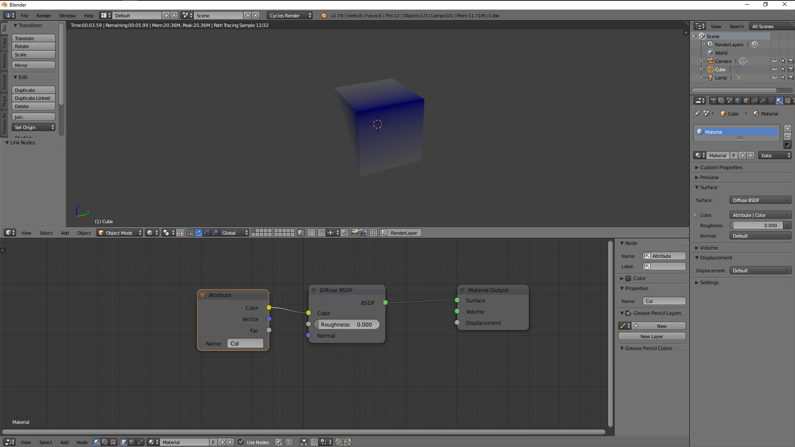Click the Delete button in Edit panel
This screenshot has height=447, width=795.
click(34, 106)
